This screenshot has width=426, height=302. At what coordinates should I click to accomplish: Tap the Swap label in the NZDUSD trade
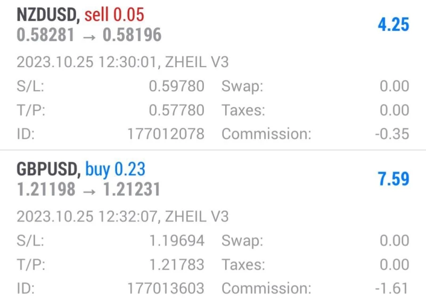[x=242, y=86]
